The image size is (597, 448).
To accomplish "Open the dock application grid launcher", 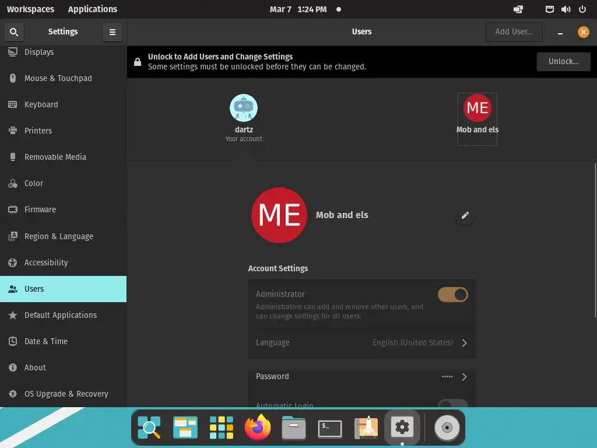I will tap(221, 428).
